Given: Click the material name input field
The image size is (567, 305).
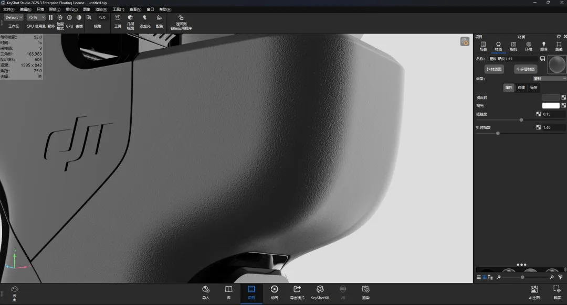Looking at the screenshot, I should pos(513,59).
